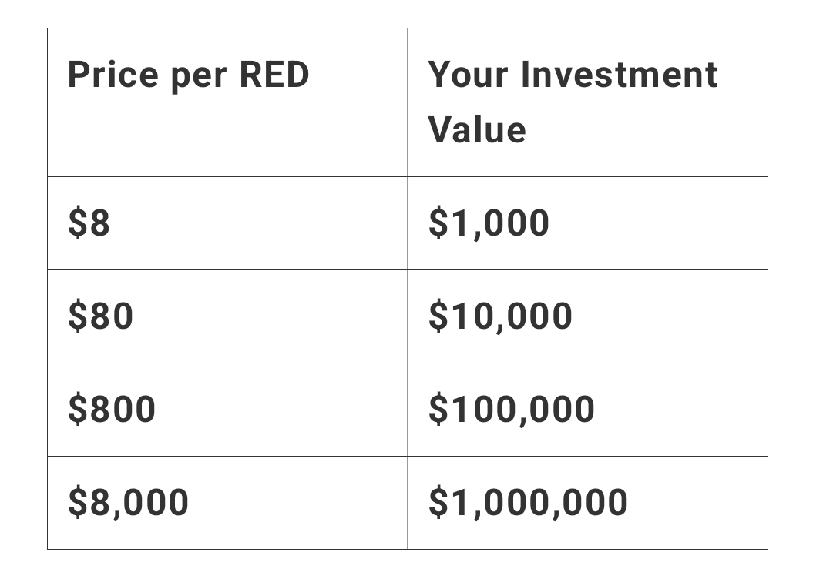This screenshot has width=823, height=579.
Task: Click the $1,000,000 investment value
Action: (528, 503)
